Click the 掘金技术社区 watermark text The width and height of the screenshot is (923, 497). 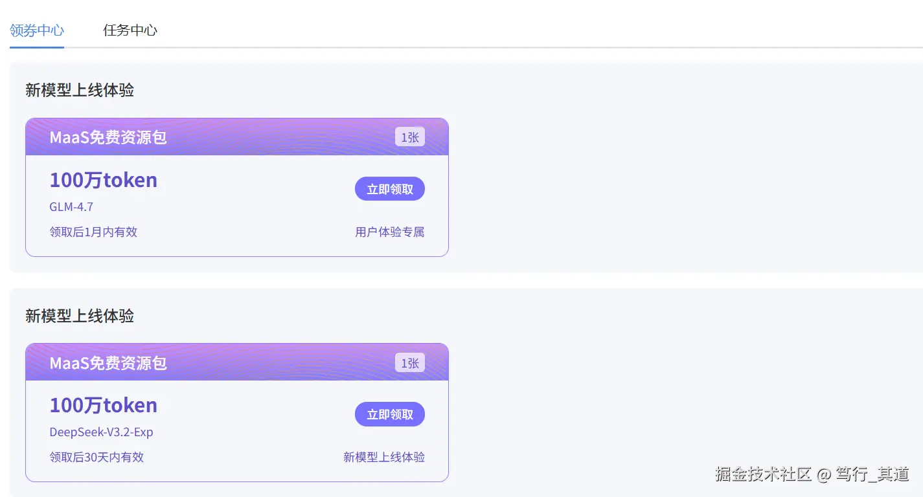[763, 474]
